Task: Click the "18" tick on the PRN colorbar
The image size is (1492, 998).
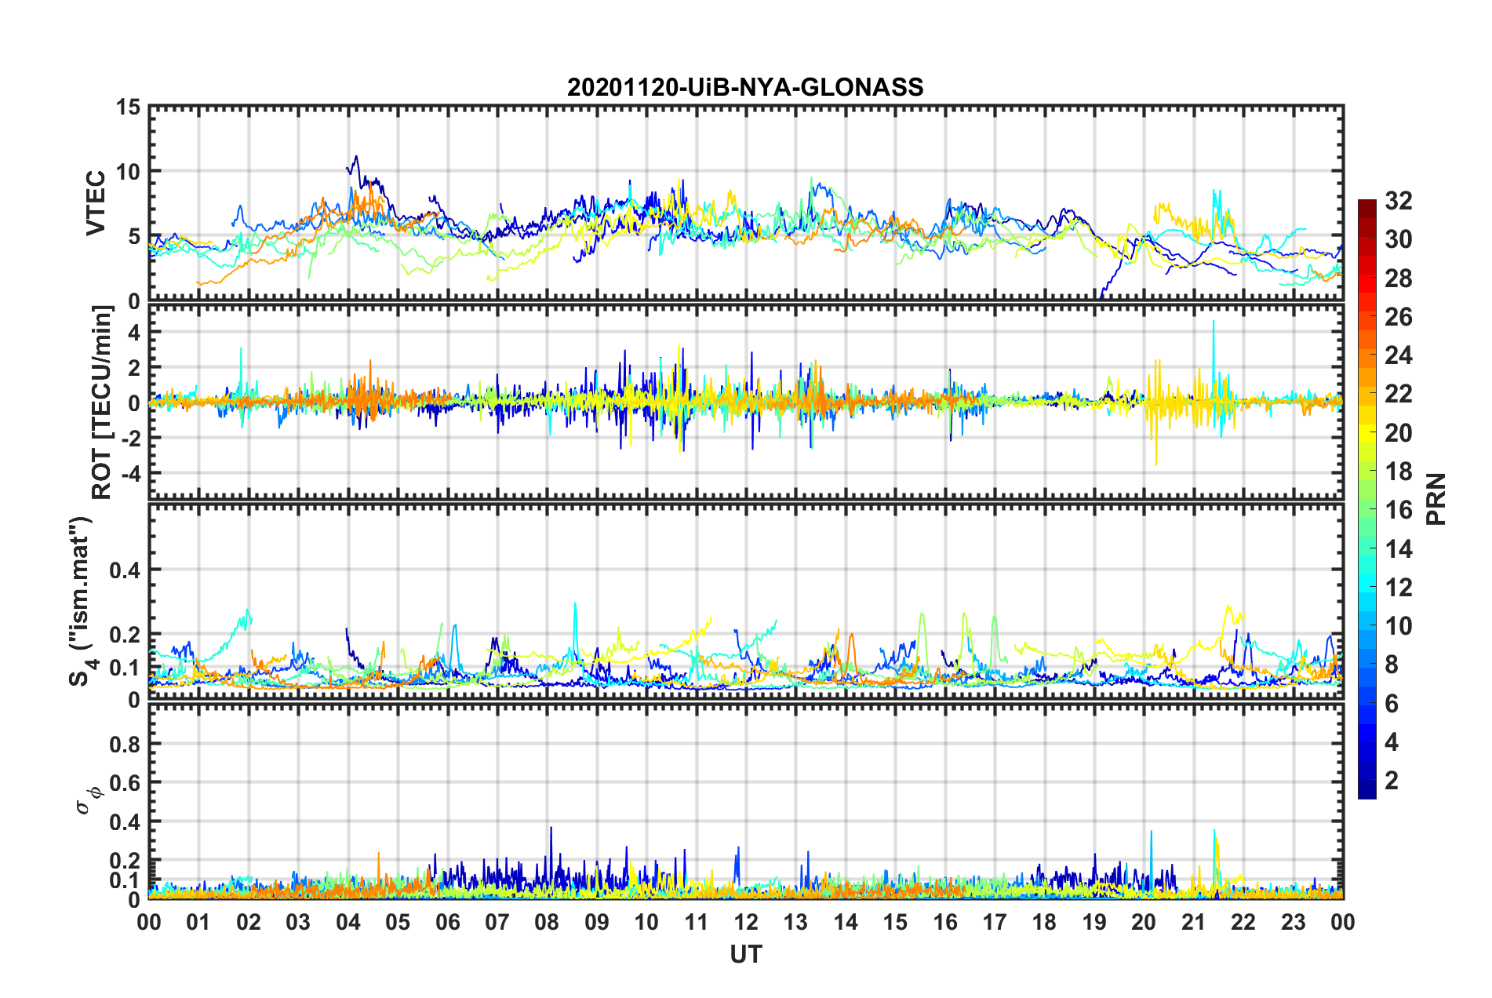Action: click(x=1398, y=472)
